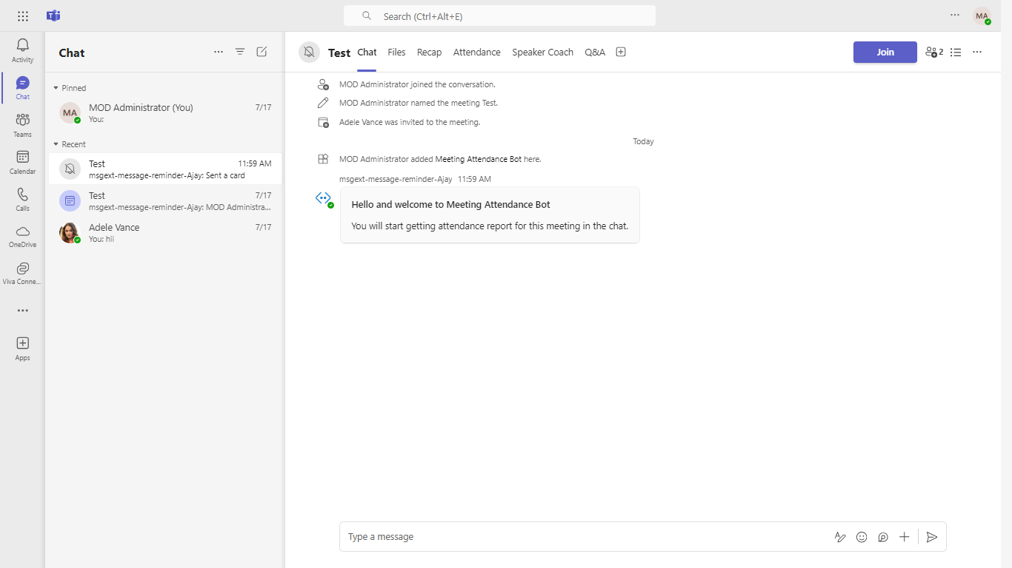Open Chat in the left rail
This screenshot has width=1012, height=568.
[23, 87]
